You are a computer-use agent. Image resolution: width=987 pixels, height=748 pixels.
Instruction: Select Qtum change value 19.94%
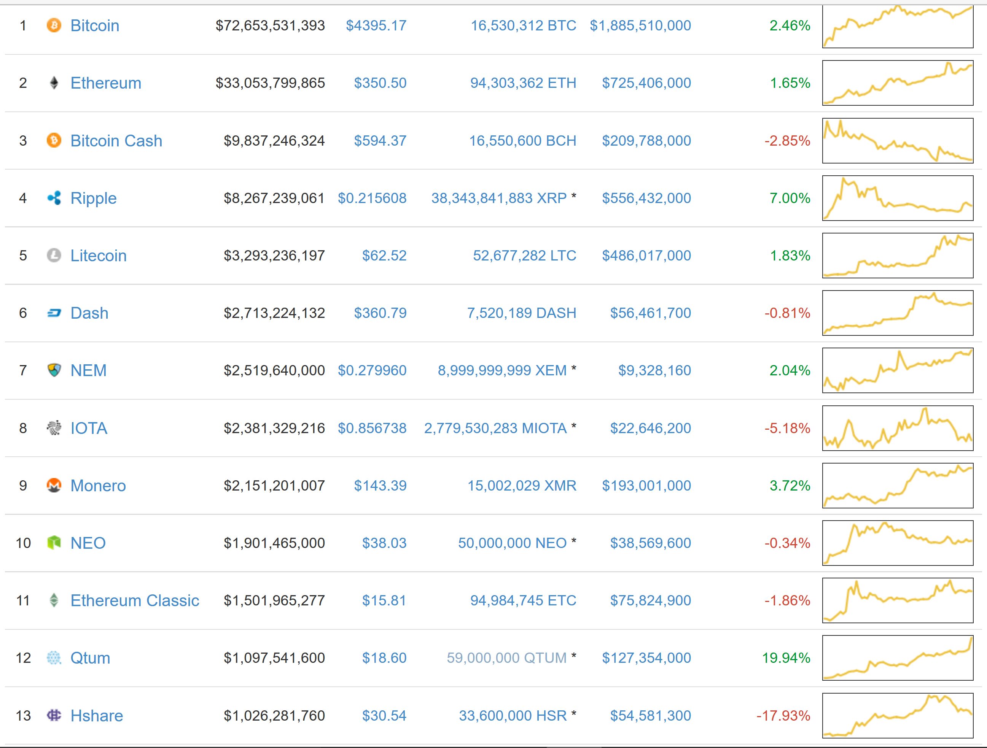coord(786,658)
